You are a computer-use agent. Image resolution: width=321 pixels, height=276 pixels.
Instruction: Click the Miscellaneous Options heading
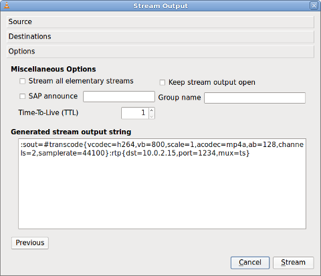[53, 69]
